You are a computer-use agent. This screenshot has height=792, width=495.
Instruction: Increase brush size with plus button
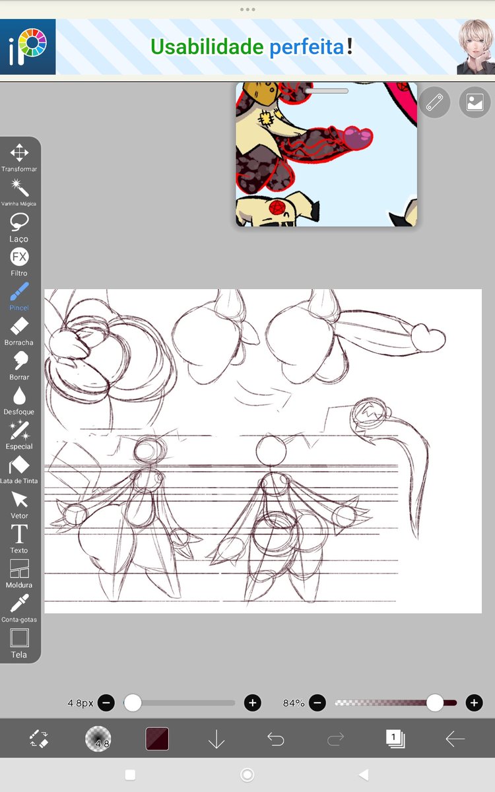pyautogui.click(x=253, y=703)
